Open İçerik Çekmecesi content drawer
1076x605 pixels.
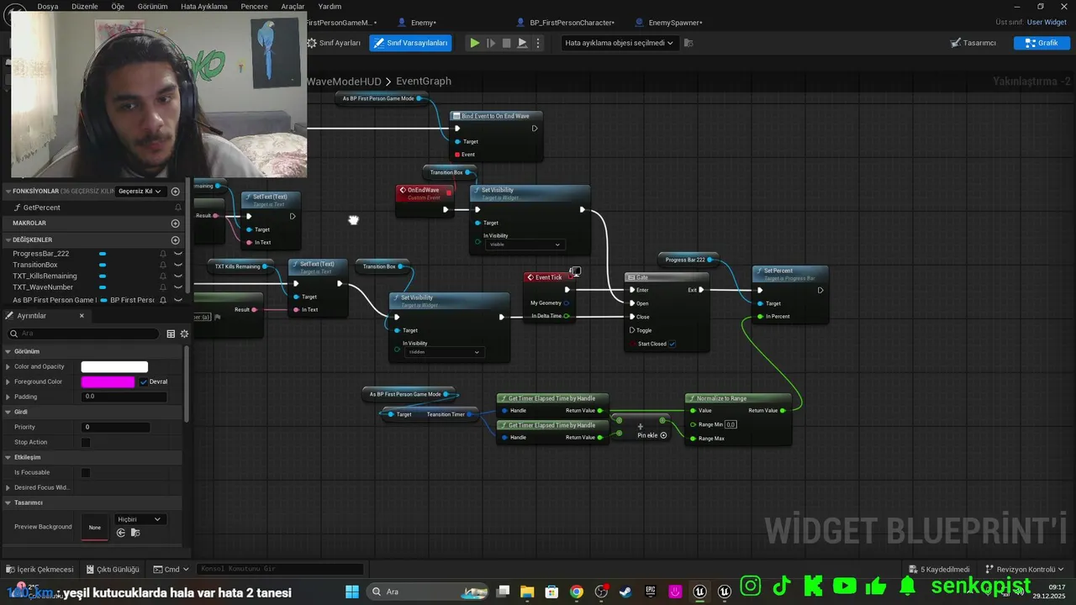[x=39, y=569]
